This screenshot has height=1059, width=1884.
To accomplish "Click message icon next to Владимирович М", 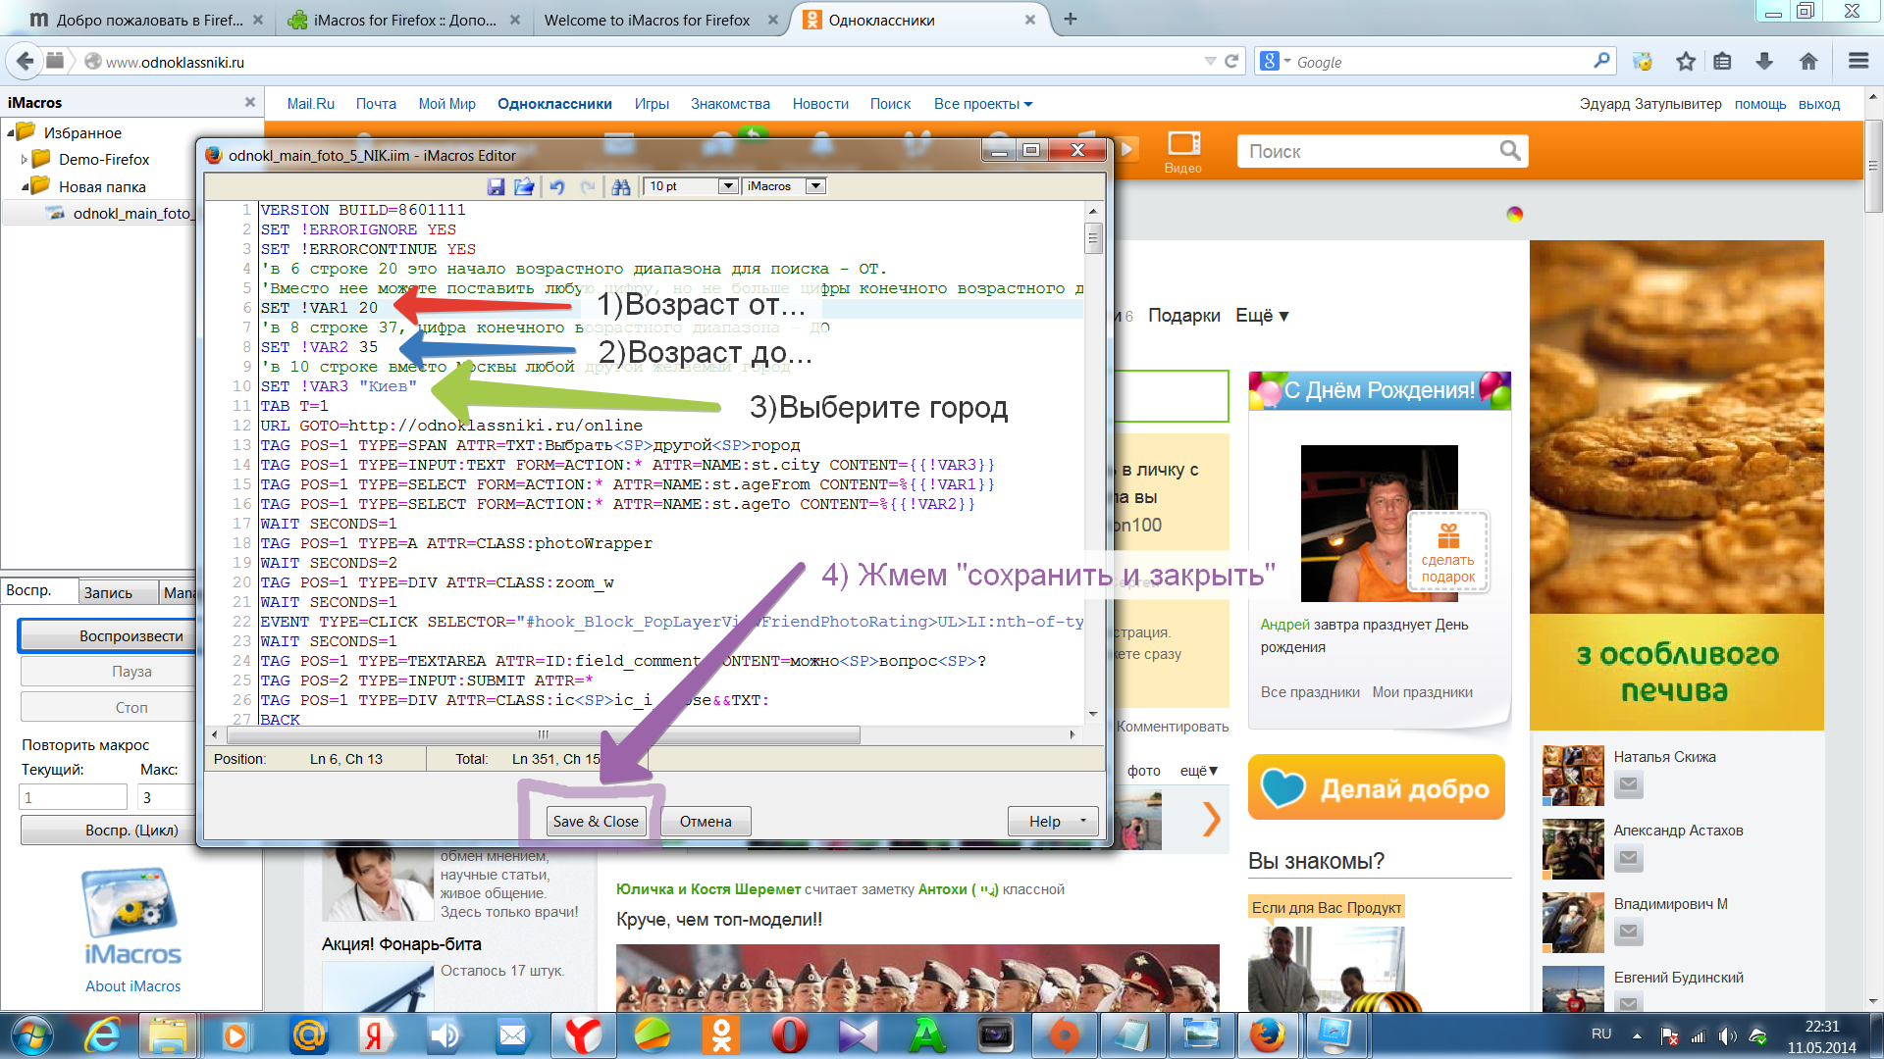I will pyautogui.click(x=1629, y=932).
